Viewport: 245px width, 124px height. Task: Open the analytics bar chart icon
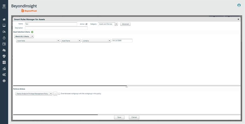tap(4, 69)
